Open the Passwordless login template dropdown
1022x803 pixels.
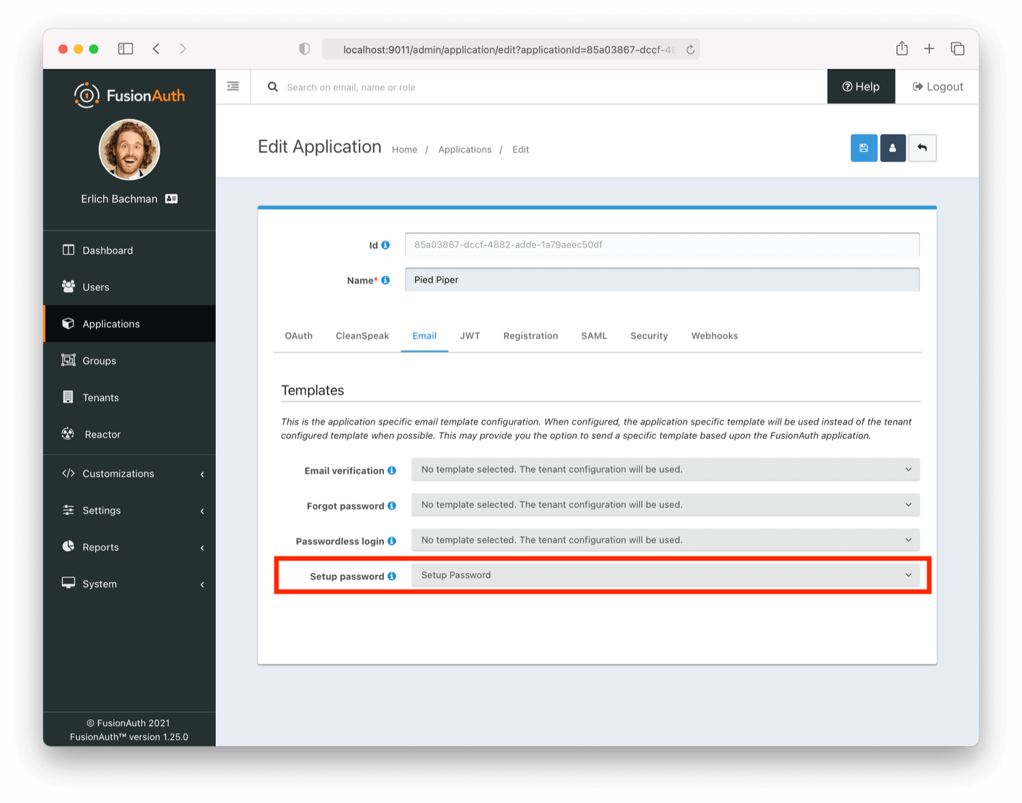(x=666, y=540)
